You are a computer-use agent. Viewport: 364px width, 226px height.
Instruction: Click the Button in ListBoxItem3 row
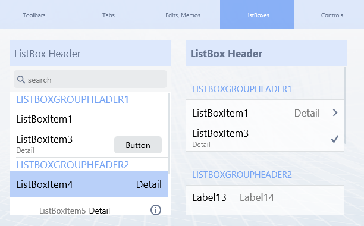[138, 145]
